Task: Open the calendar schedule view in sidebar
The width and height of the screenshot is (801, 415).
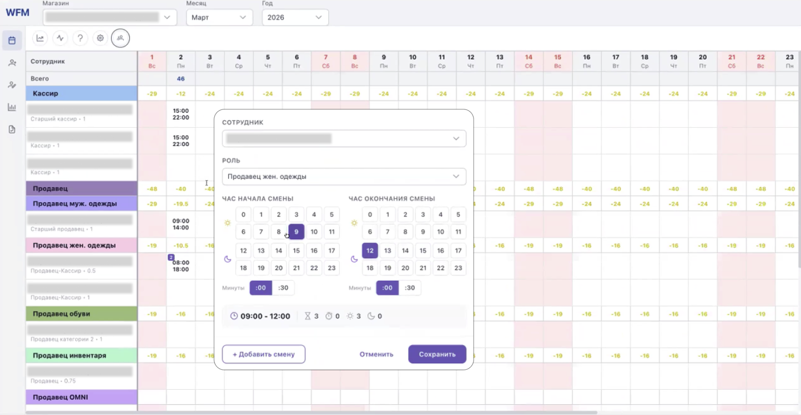Action: pyautogui.click(x=12, y=40)
